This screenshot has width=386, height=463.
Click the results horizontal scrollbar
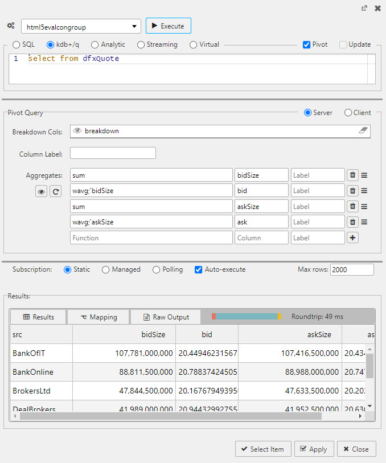pyautogui.click(x=171, y=416)
